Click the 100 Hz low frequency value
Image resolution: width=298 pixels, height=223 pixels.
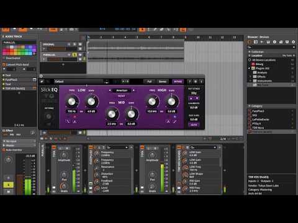click(x=72, y=111)
